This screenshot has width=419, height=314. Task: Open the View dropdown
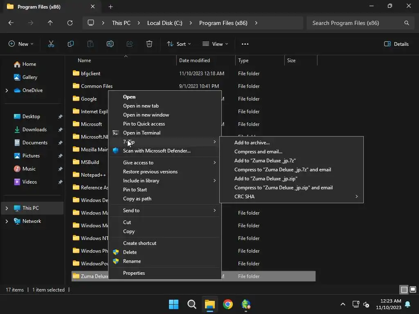(x=215, y=44)
